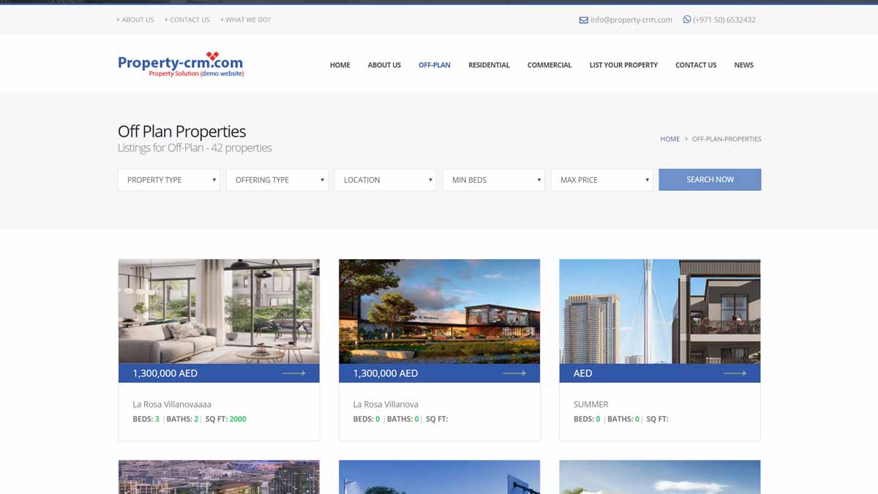The width and height of the screenshot is (878, 494).
Task: Click the (+971 50) 6532432 phone number
Action: pyautogui.click(x=724, y=20)
